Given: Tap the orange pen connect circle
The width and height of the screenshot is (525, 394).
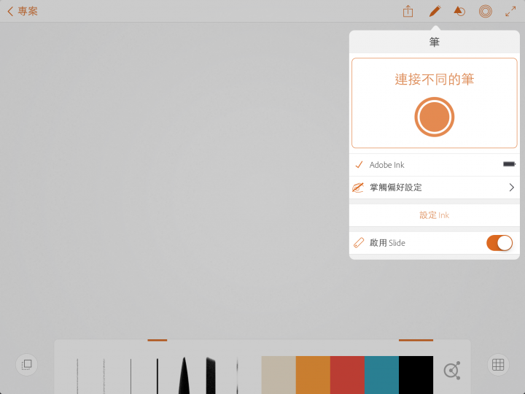Looking at the screenshot, I should coord(435,117).
